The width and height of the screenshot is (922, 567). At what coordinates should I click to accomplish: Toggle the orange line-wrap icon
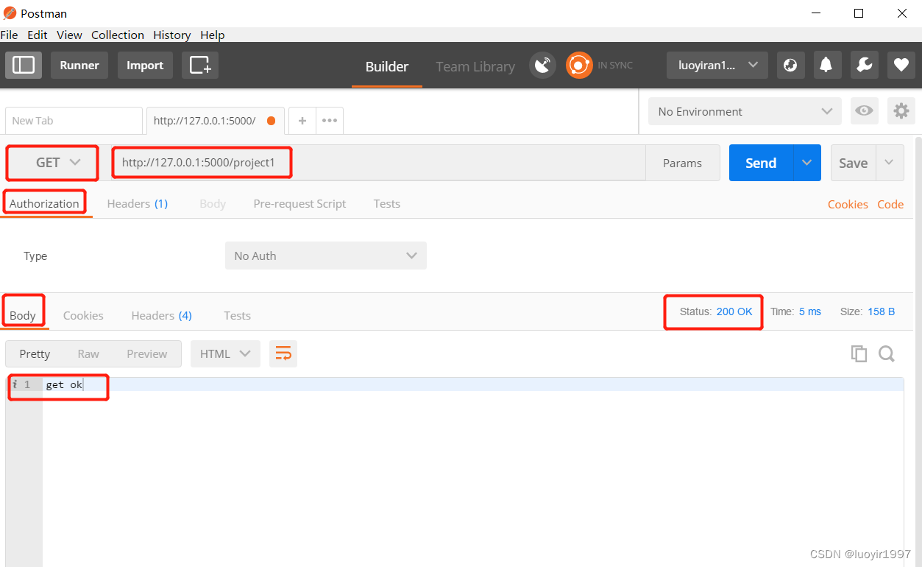click(283, 353)
